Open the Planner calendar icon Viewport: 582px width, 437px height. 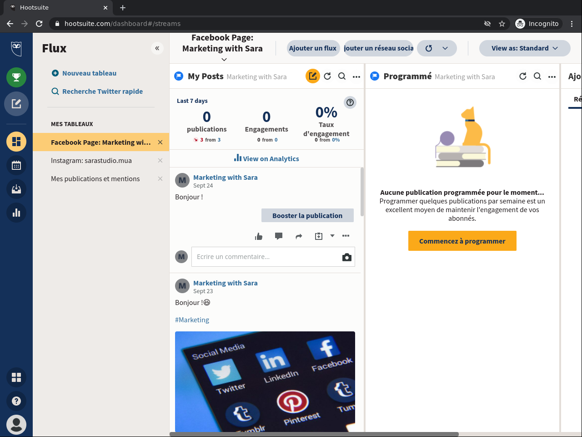click(16, 165)
